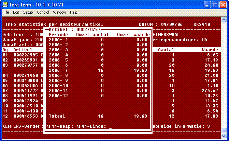Click the Totaal row in the popup
This screenshot has height=141, width=229.
point(98,116)
